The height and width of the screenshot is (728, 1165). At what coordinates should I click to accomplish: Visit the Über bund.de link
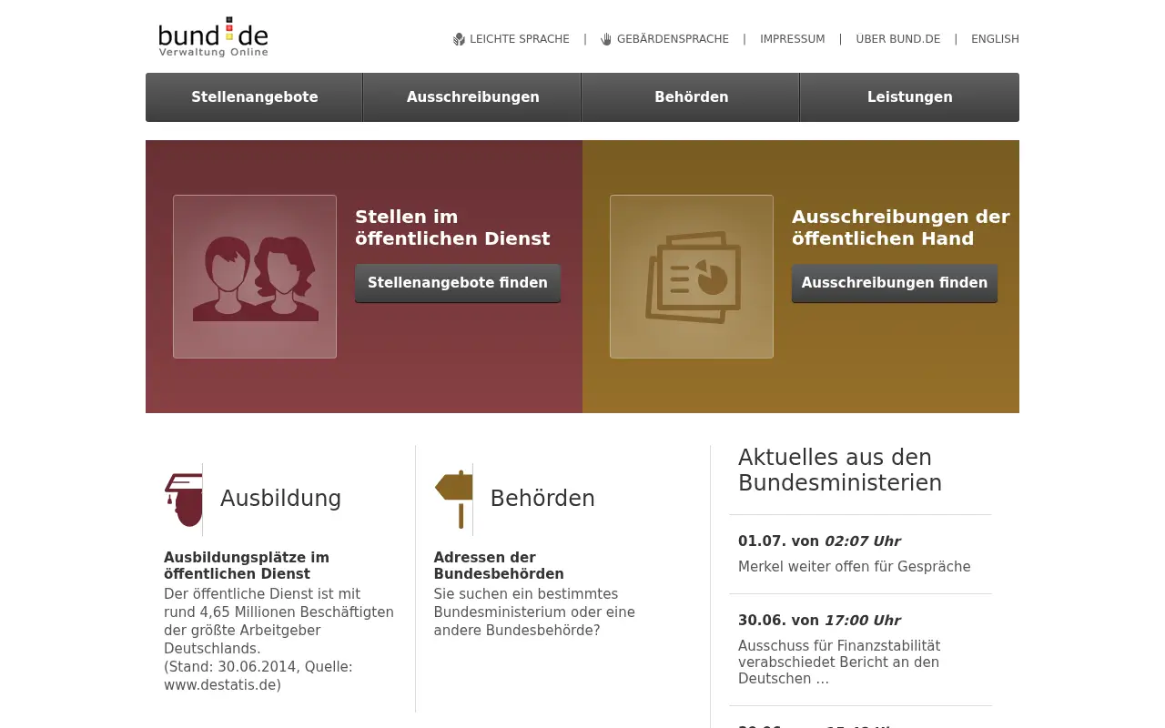click(x=898, y=39)
